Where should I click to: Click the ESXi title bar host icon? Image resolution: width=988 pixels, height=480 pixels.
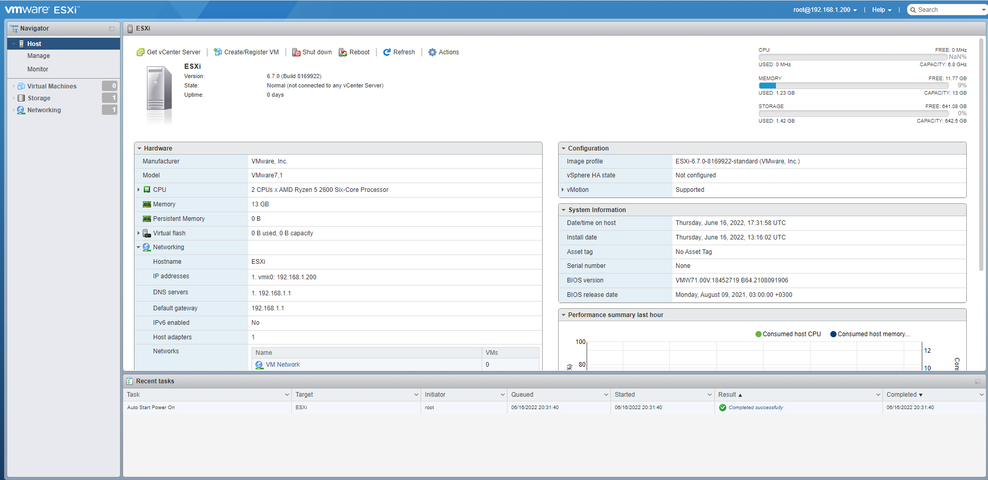(x=130, y=28)
